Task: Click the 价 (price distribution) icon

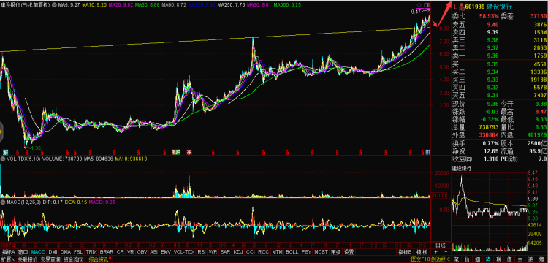Action: click(467, 259)
